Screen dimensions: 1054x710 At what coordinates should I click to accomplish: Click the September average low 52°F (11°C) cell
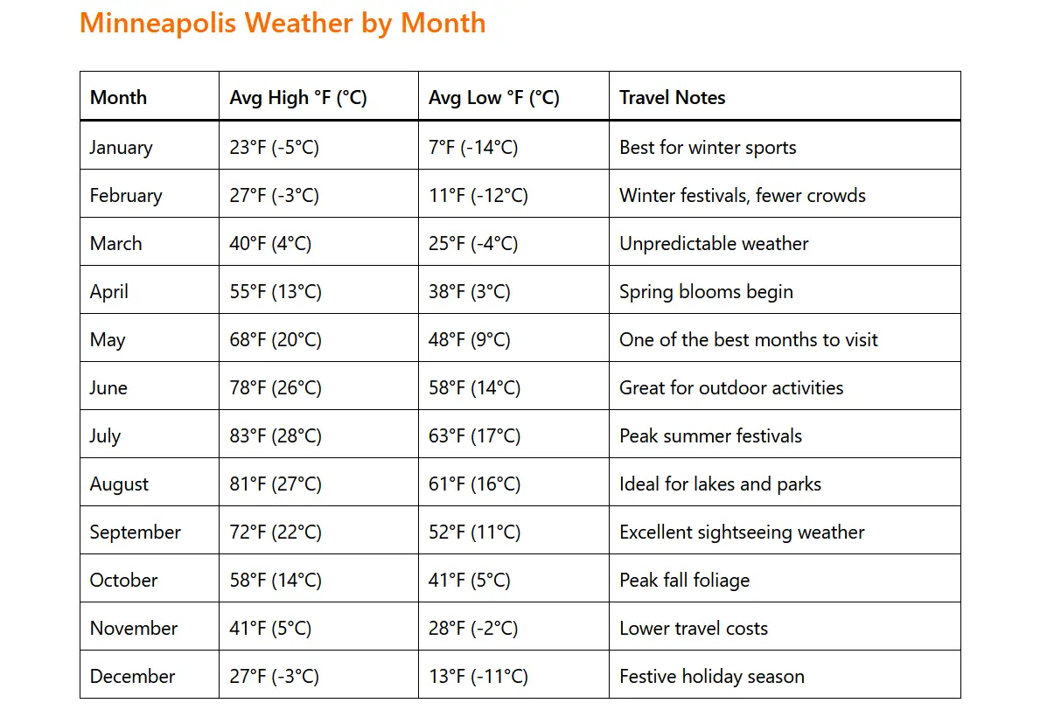[474, 532]
